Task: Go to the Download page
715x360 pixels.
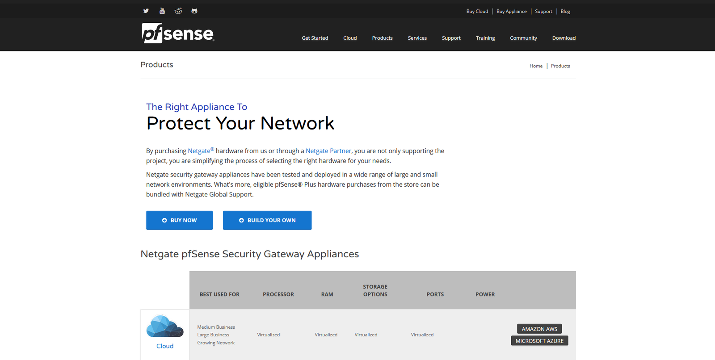Action: coord(564,38)
